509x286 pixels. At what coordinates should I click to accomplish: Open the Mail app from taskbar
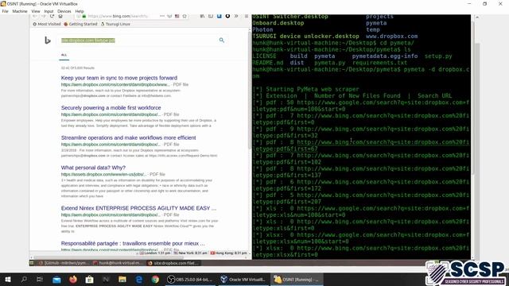56,279
